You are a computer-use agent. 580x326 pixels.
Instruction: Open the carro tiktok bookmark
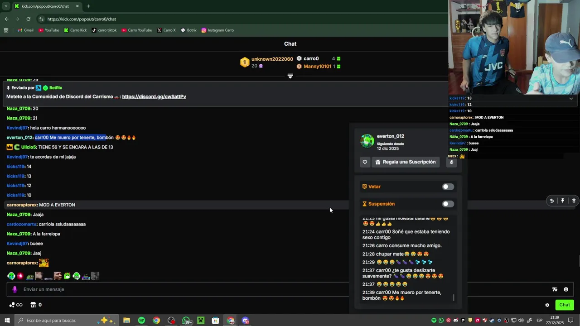click(104, 30)
